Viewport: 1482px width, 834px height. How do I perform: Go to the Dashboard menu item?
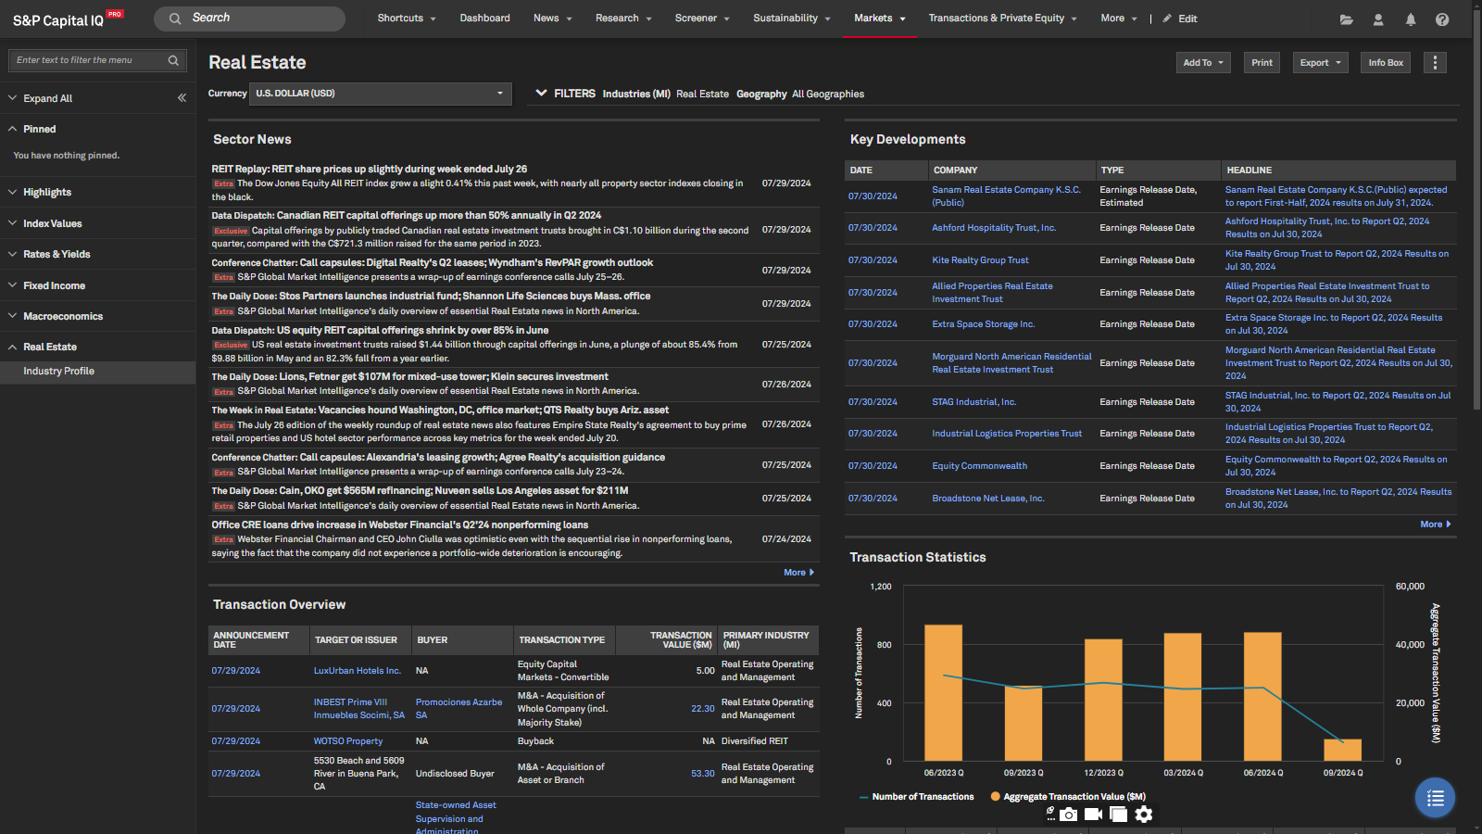pos(484,19)
